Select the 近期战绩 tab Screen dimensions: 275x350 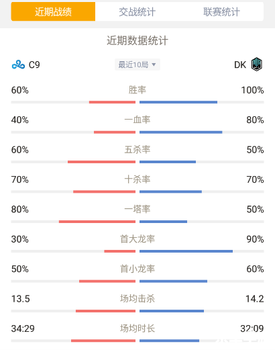point(53,11)
